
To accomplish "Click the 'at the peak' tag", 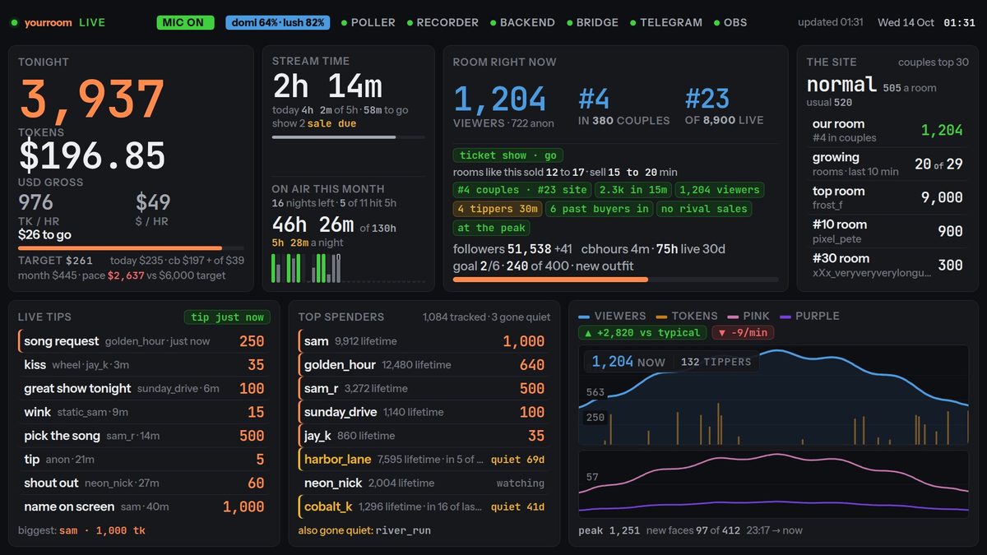I will (x=491, y=228).
